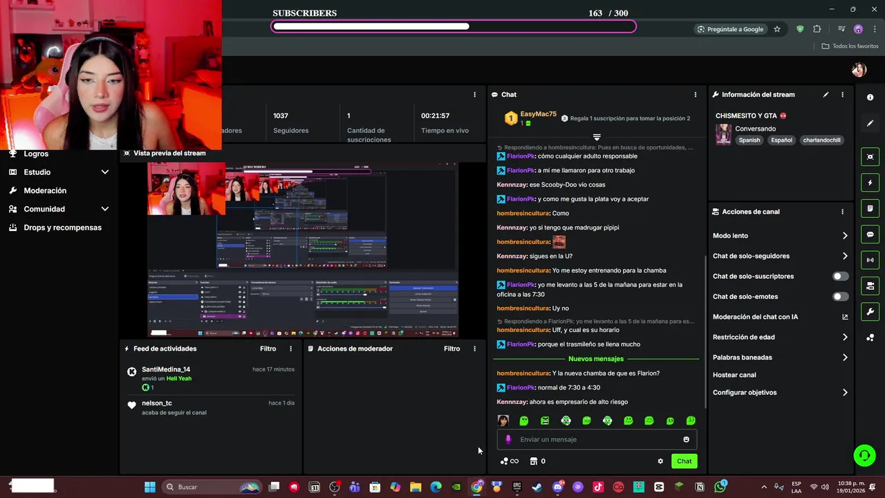
Task: Open Información del stream three-dot menu
Action: click(842, 95)
